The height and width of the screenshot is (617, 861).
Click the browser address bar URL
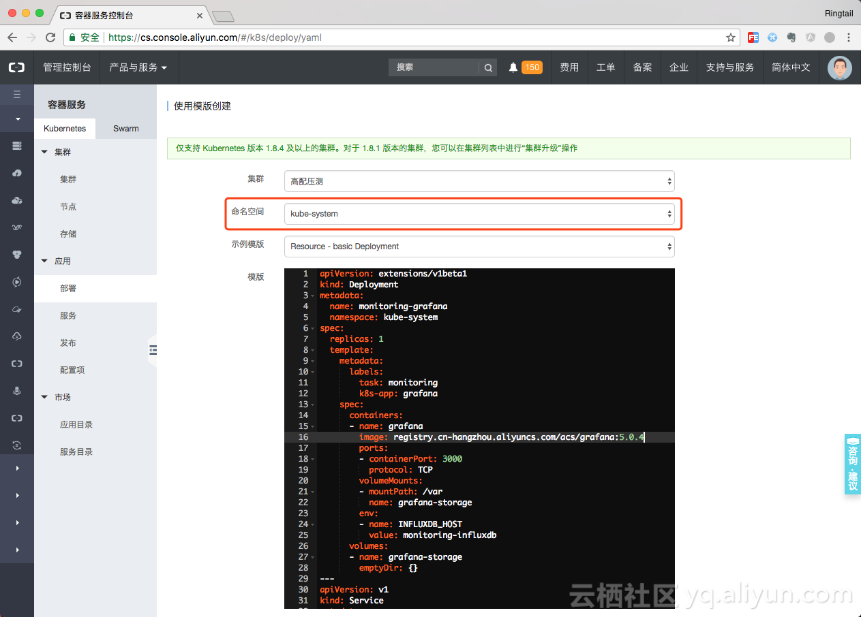(215, 37)
